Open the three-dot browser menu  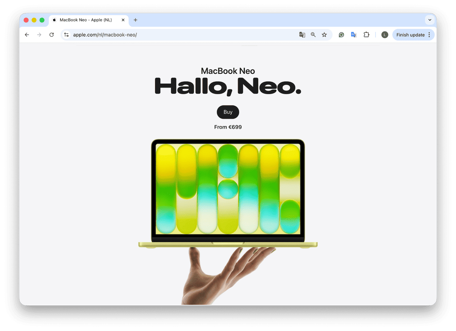pos(429,34)
